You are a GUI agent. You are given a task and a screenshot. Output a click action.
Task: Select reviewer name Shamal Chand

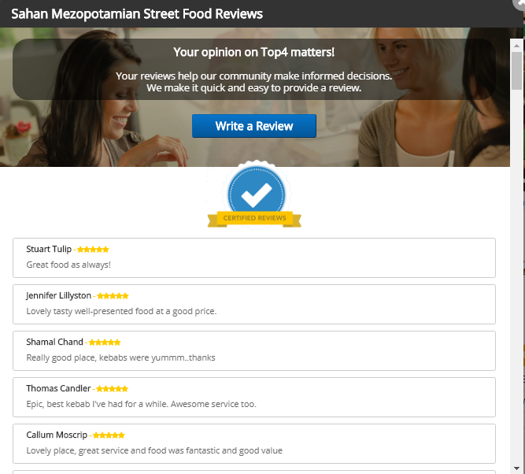click(x=54, y=343)
